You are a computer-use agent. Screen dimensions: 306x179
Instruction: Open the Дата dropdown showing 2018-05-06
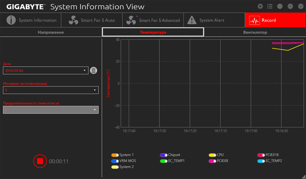coord(45,70)
